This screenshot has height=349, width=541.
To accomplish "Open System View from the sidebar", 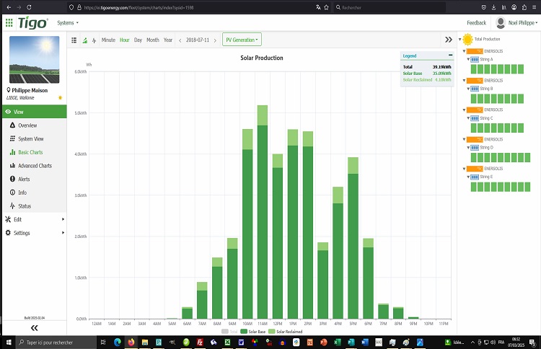I will click(x=30, y=138).
